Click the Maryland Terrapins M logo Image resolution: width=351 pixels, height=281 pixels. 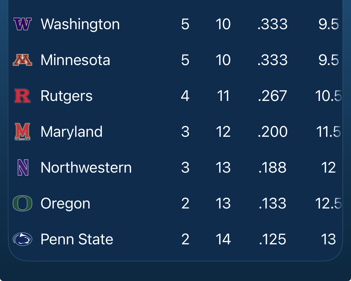pos(22,131)
